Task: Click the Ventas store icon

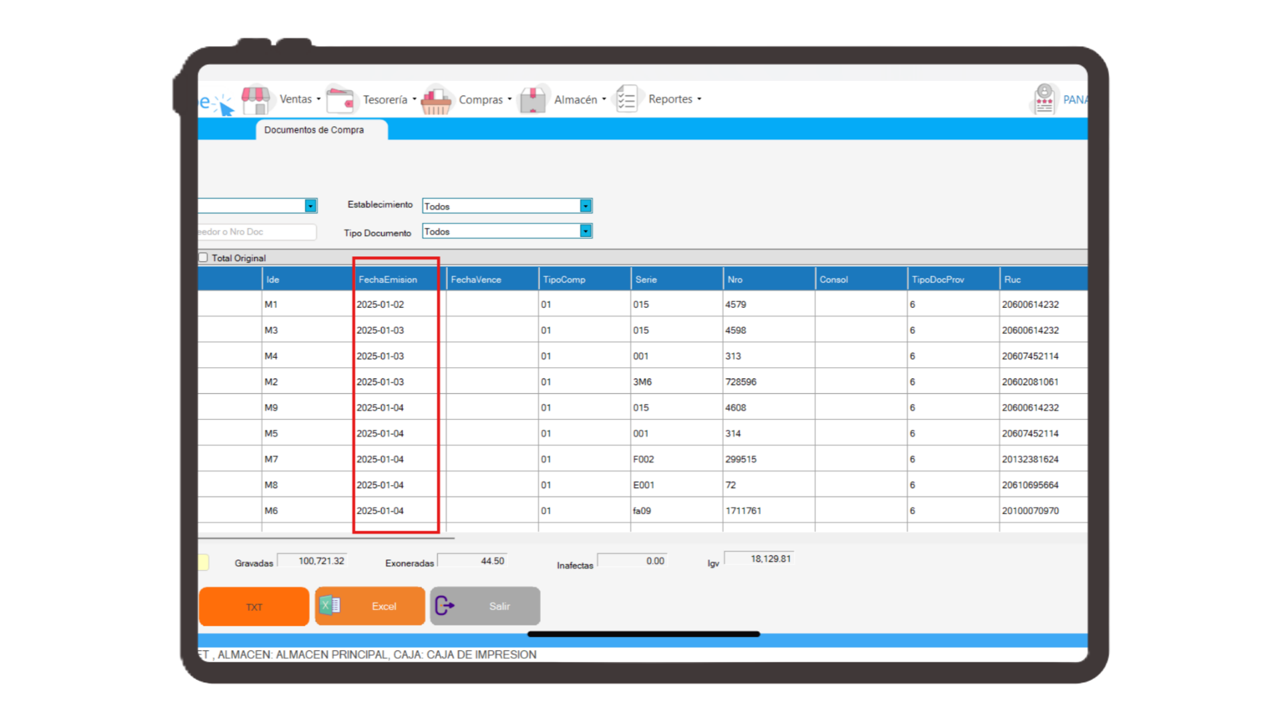Action: pos(255,100)
